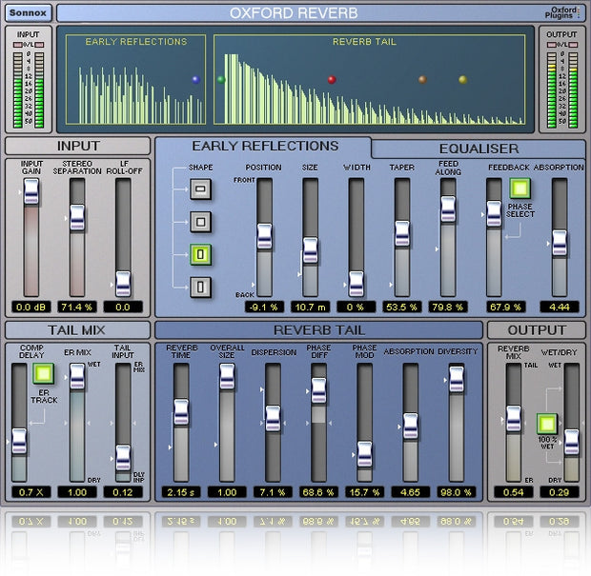The height and width of the screenshot is (576, 591).
Task: Click the Feedback value field 67.9 %
Action: (506, 307)
